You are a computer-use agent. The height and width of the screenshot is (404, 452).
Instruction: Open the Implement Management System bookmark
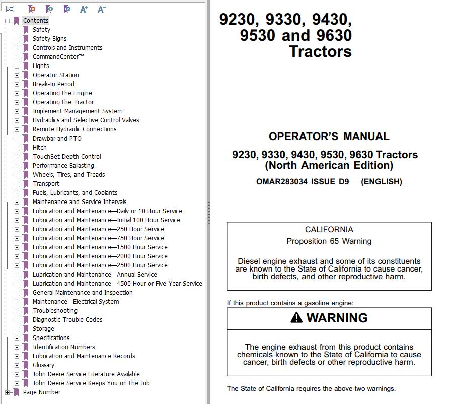(x=78, y=111)
